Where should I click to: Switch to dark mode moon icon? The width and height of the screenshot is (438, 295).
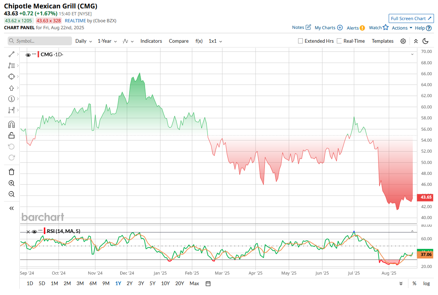click(426, 41)
